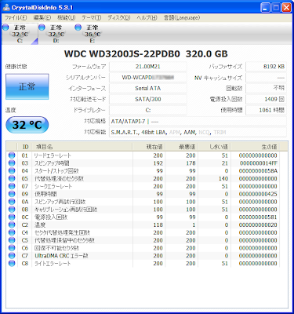Viewport: 294px width, 314px height.
Task: Click the drive letter field C:
Action: click(x=148, y=110)
